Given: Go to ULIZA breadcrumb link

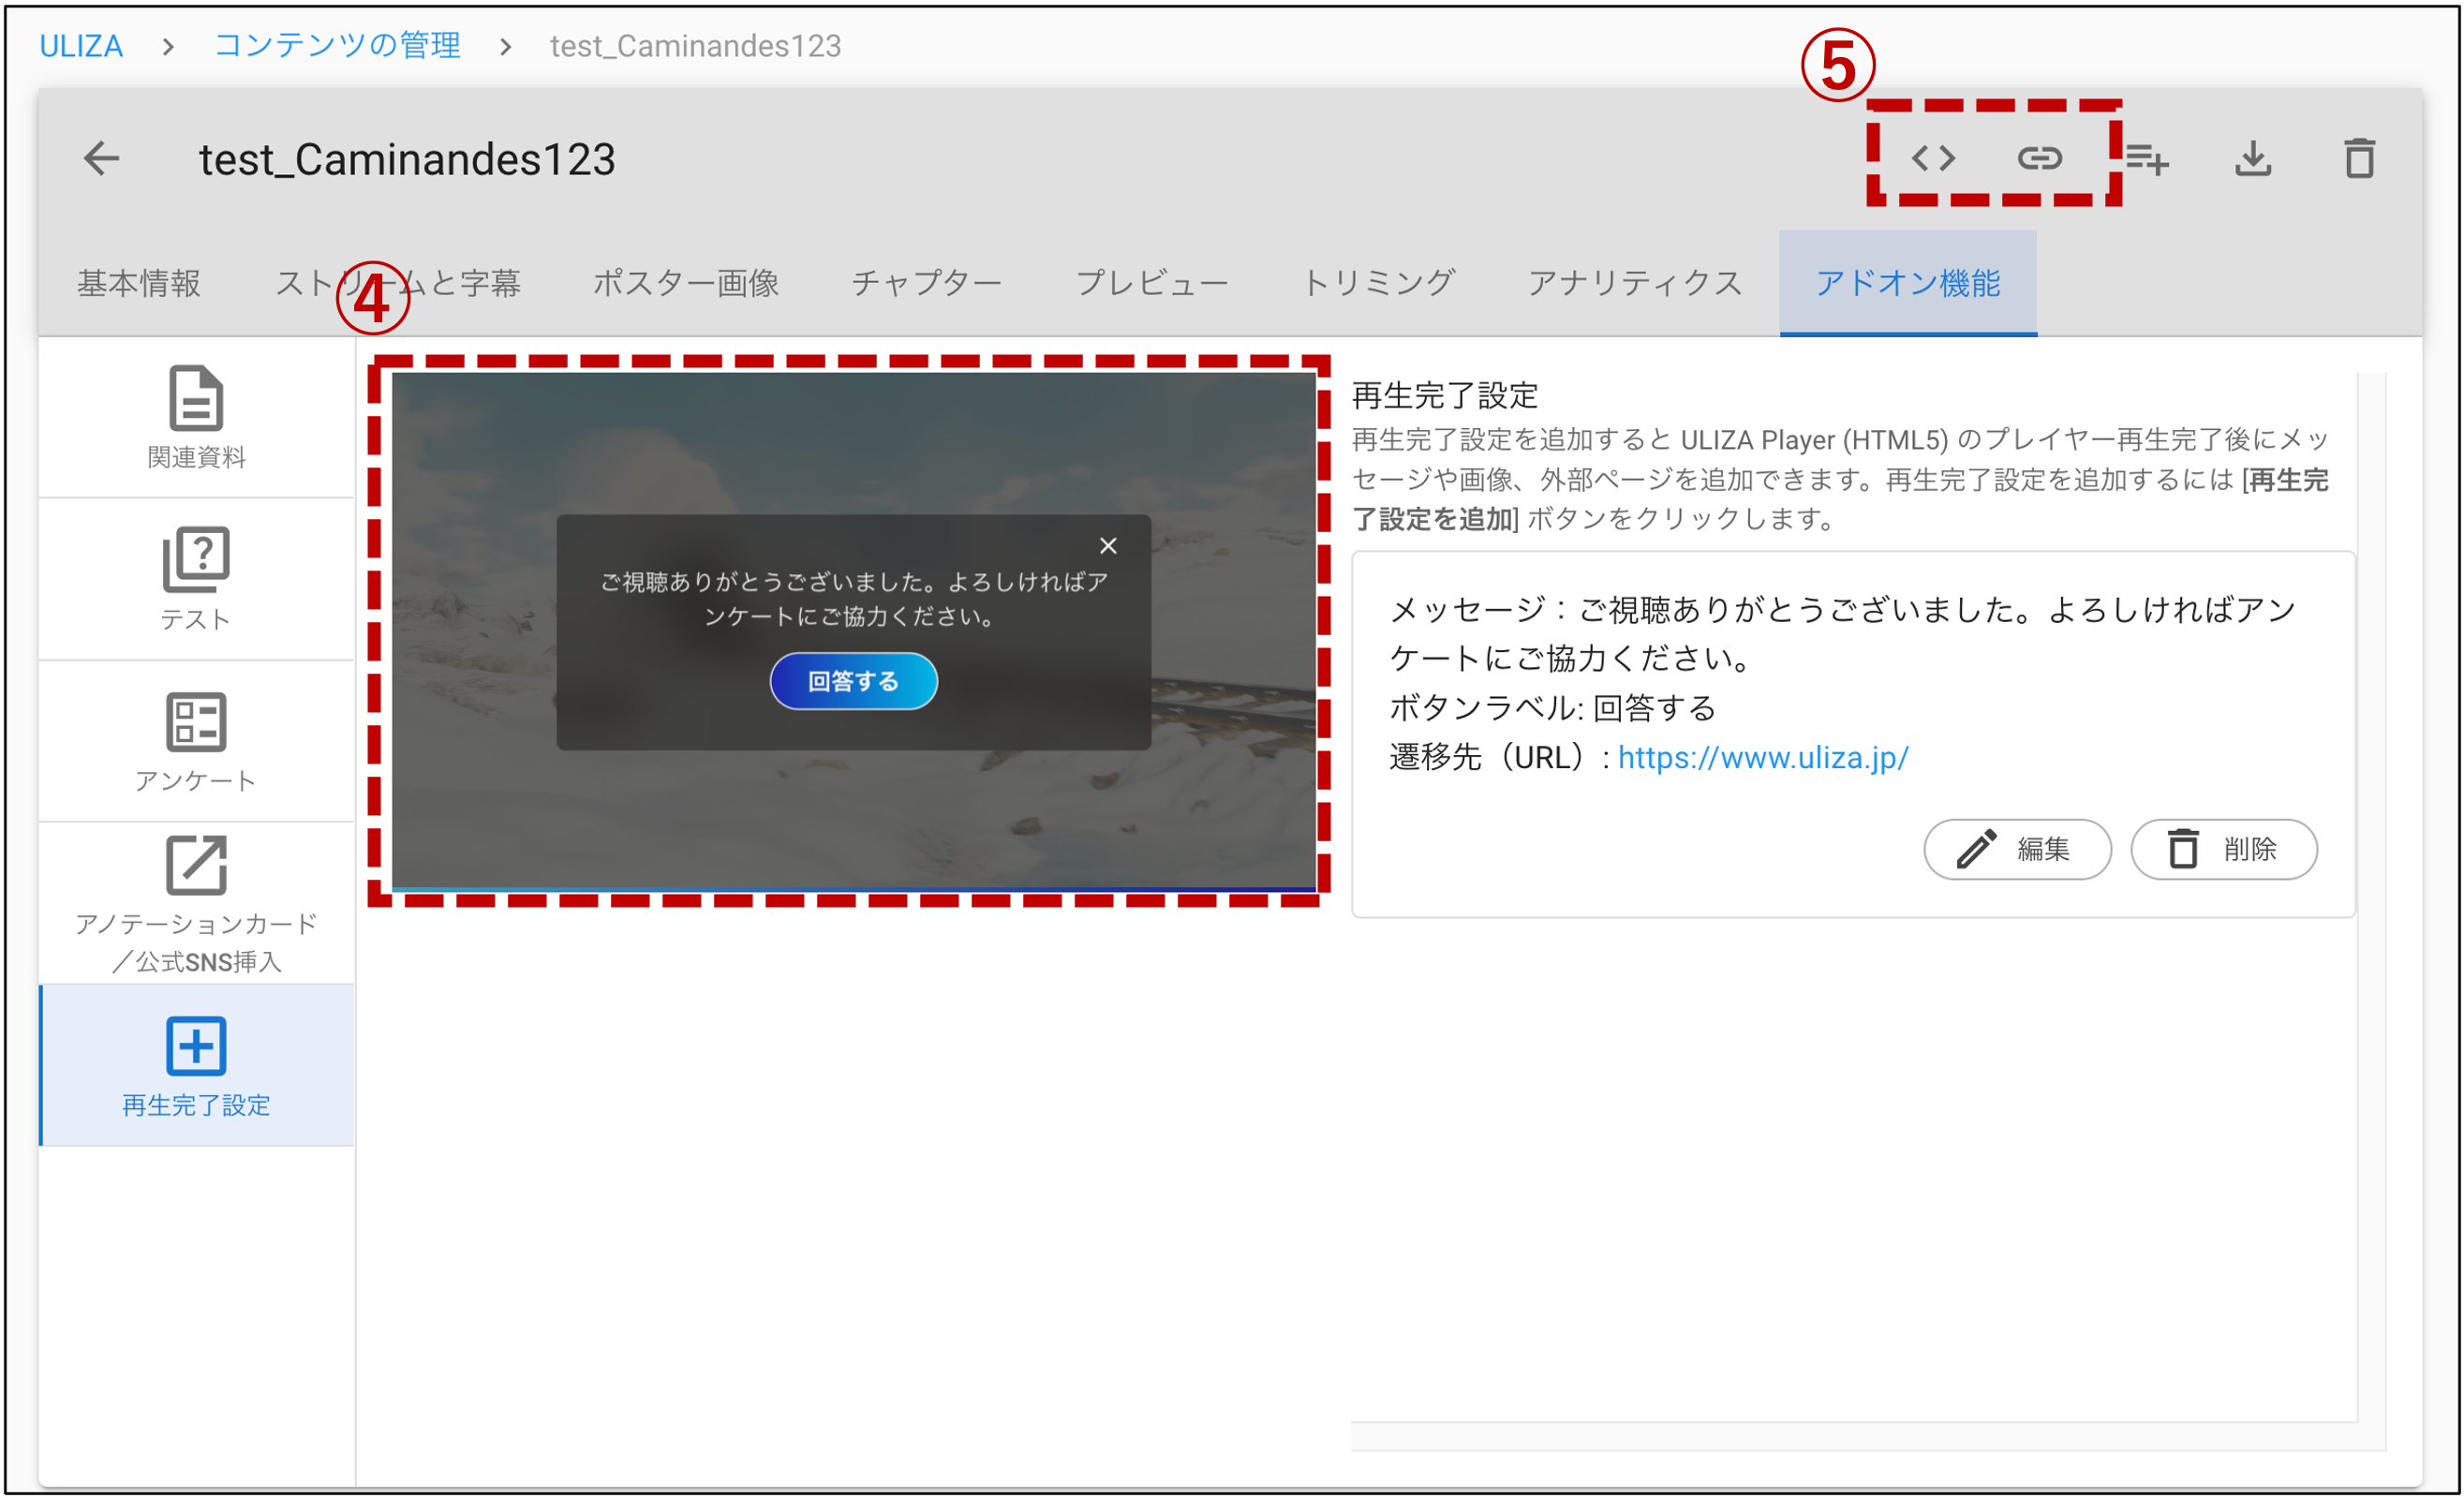Looking at the screenshot, I should [81, 46].
